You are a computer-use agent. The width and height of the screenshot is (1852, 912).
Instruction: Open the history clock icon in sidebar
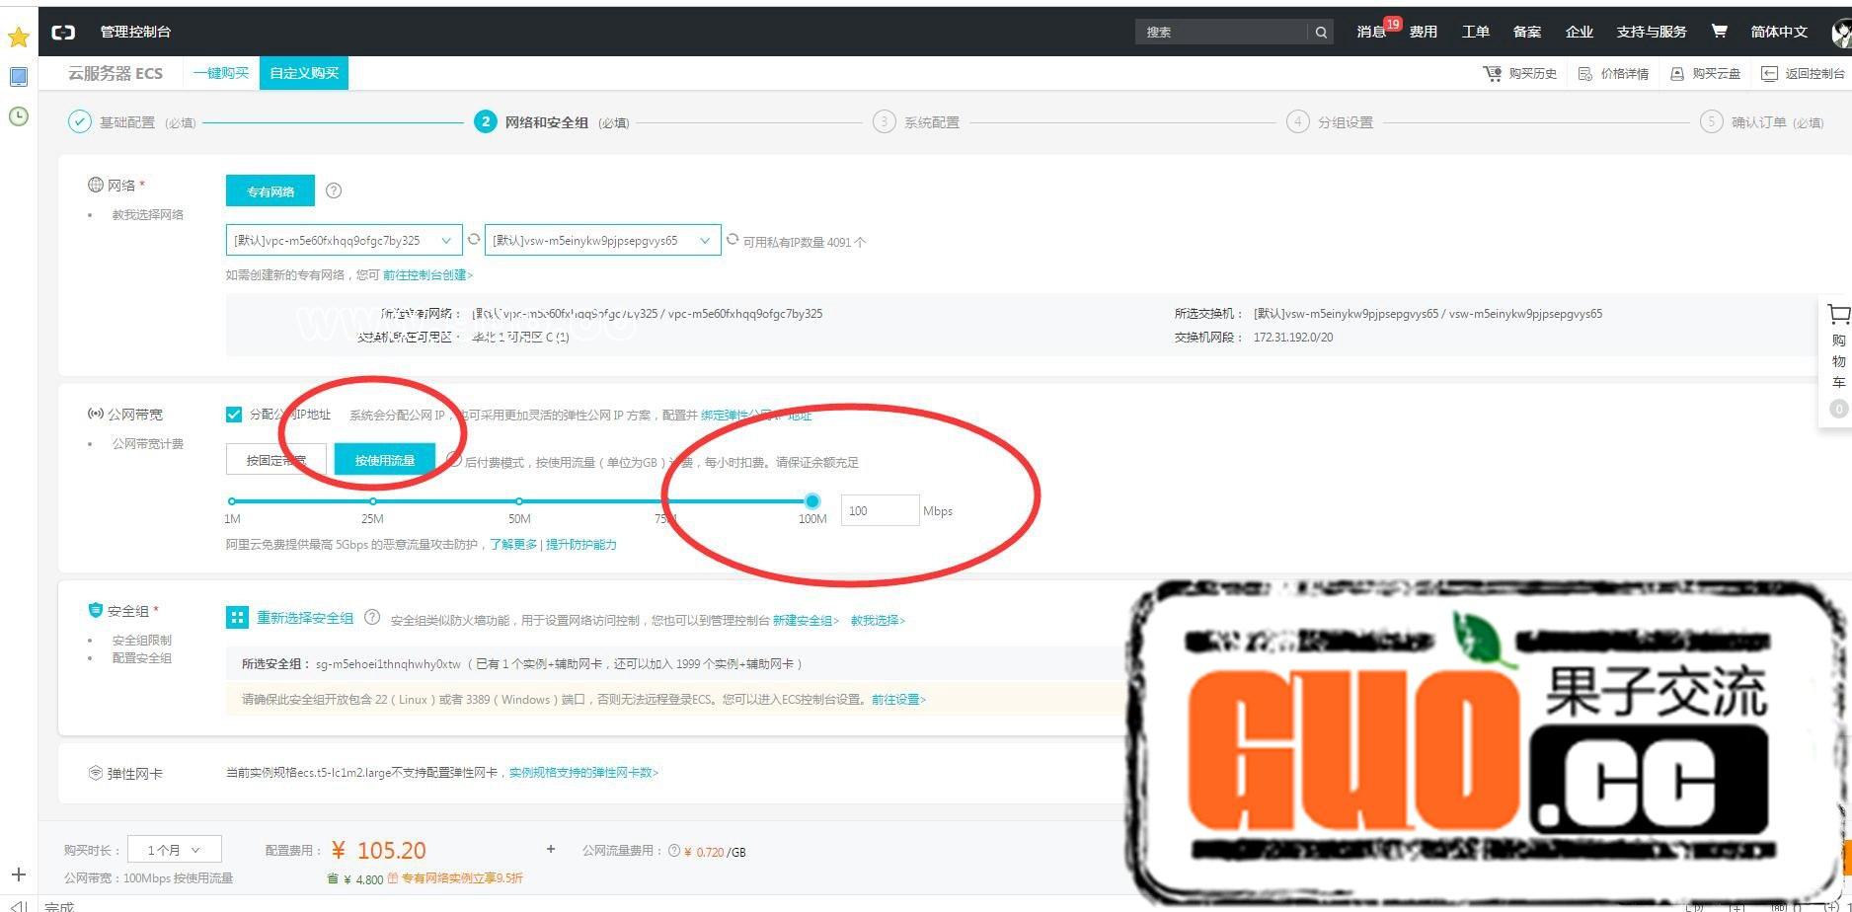pyautogui.click(x=19, y=116)
